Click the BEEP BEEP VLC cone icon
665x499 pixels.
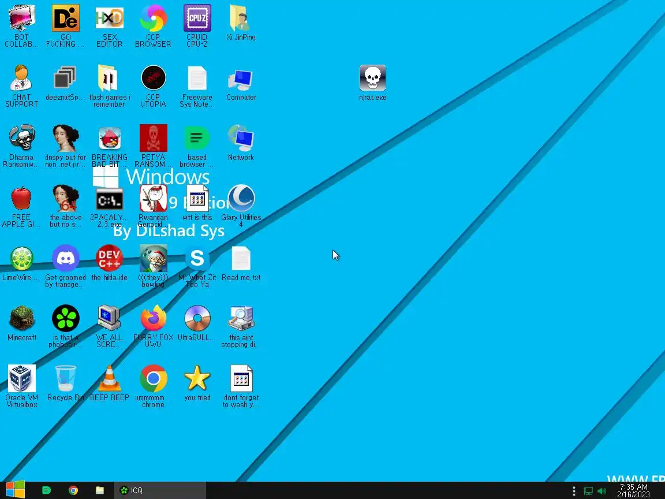pos(110,378)
